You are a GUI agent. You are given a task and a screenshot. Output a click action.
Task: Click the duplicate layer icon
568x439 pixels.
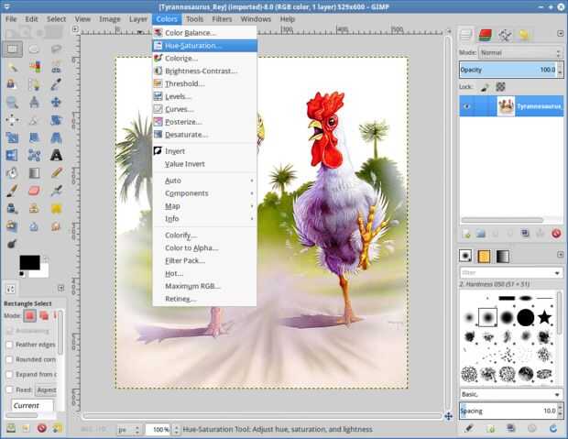[525, 234]
